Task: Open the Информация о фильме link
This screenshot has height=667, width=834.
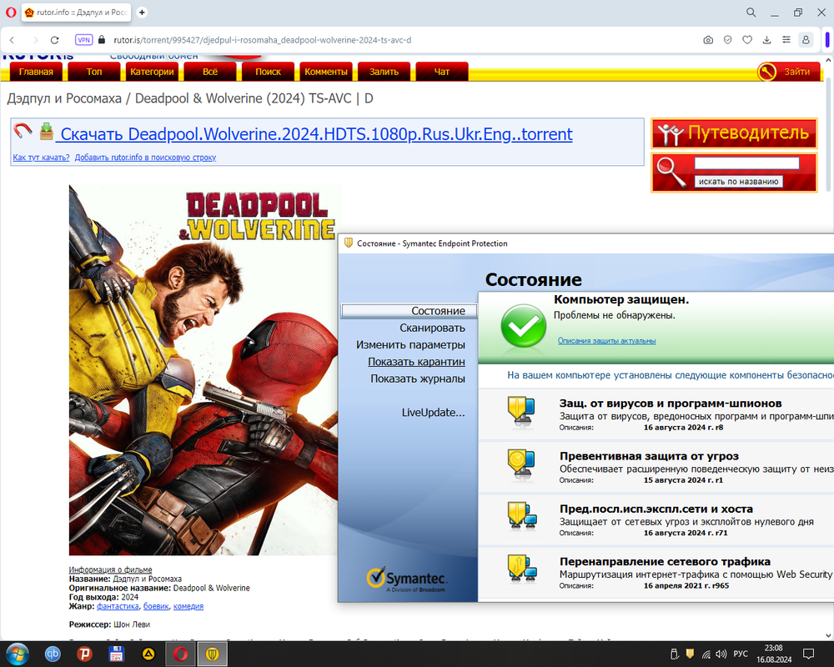Action: click(x=110, y=569)
